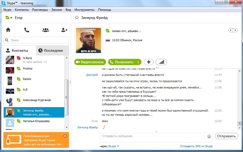The width and height of the screenshot is (243, 152).
Task: Select contact ProXmo
Action: point(34,70)
